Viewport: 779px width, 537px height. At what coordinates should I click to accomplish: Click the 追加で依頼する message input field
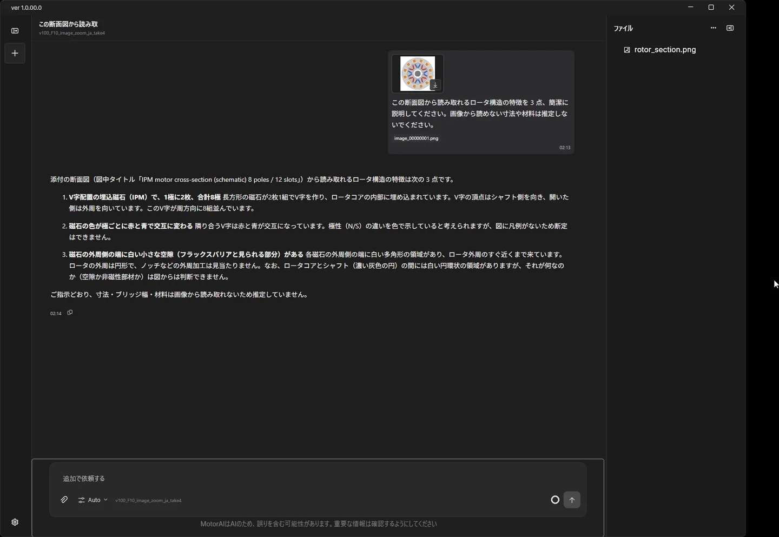pyautogui.click(x=318, y=479)
